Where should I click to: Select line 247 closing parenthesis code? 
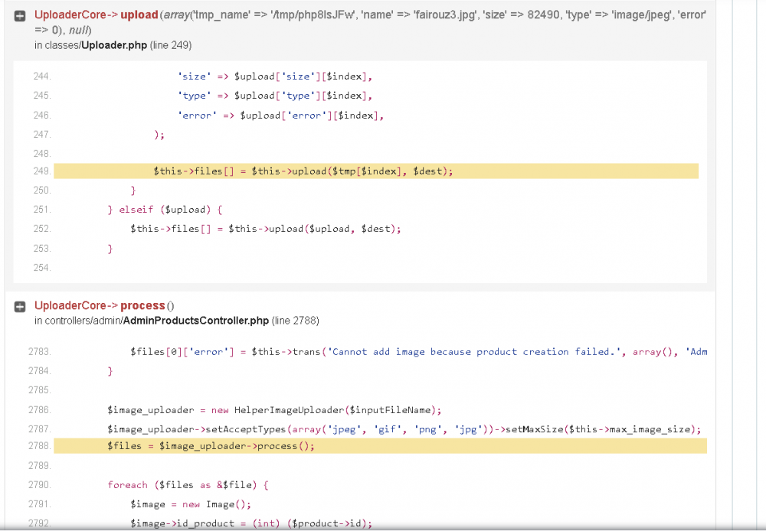pyautogui.click(x=159, y=135)
